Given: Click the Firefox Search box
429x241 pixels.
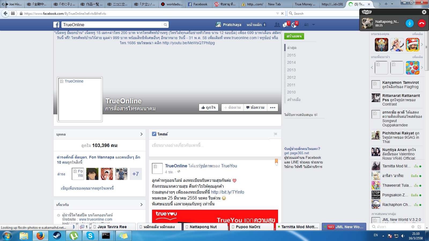Looking at the screenshot, I should pos(324,13).
